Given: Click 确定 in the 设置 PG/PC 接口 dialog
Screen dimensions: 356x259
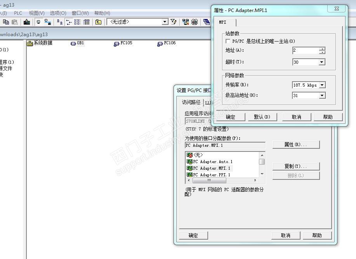Looking at the screenshot, I should pyautogui.click(x=193, y=236).
